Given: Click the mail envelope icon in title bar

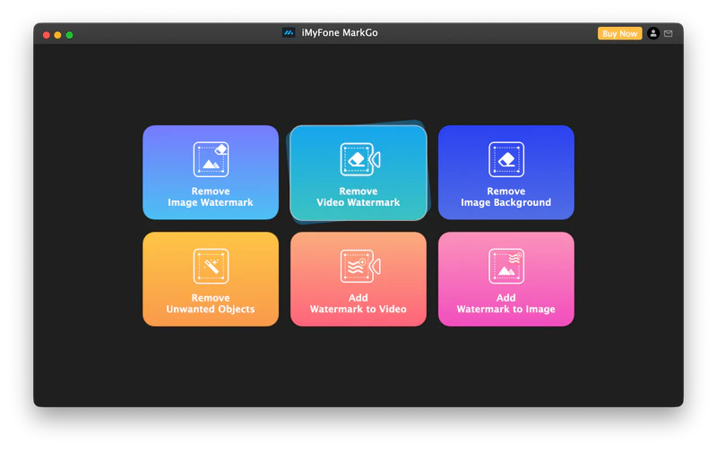Looking at the screenshot, I should click(669, 34).
